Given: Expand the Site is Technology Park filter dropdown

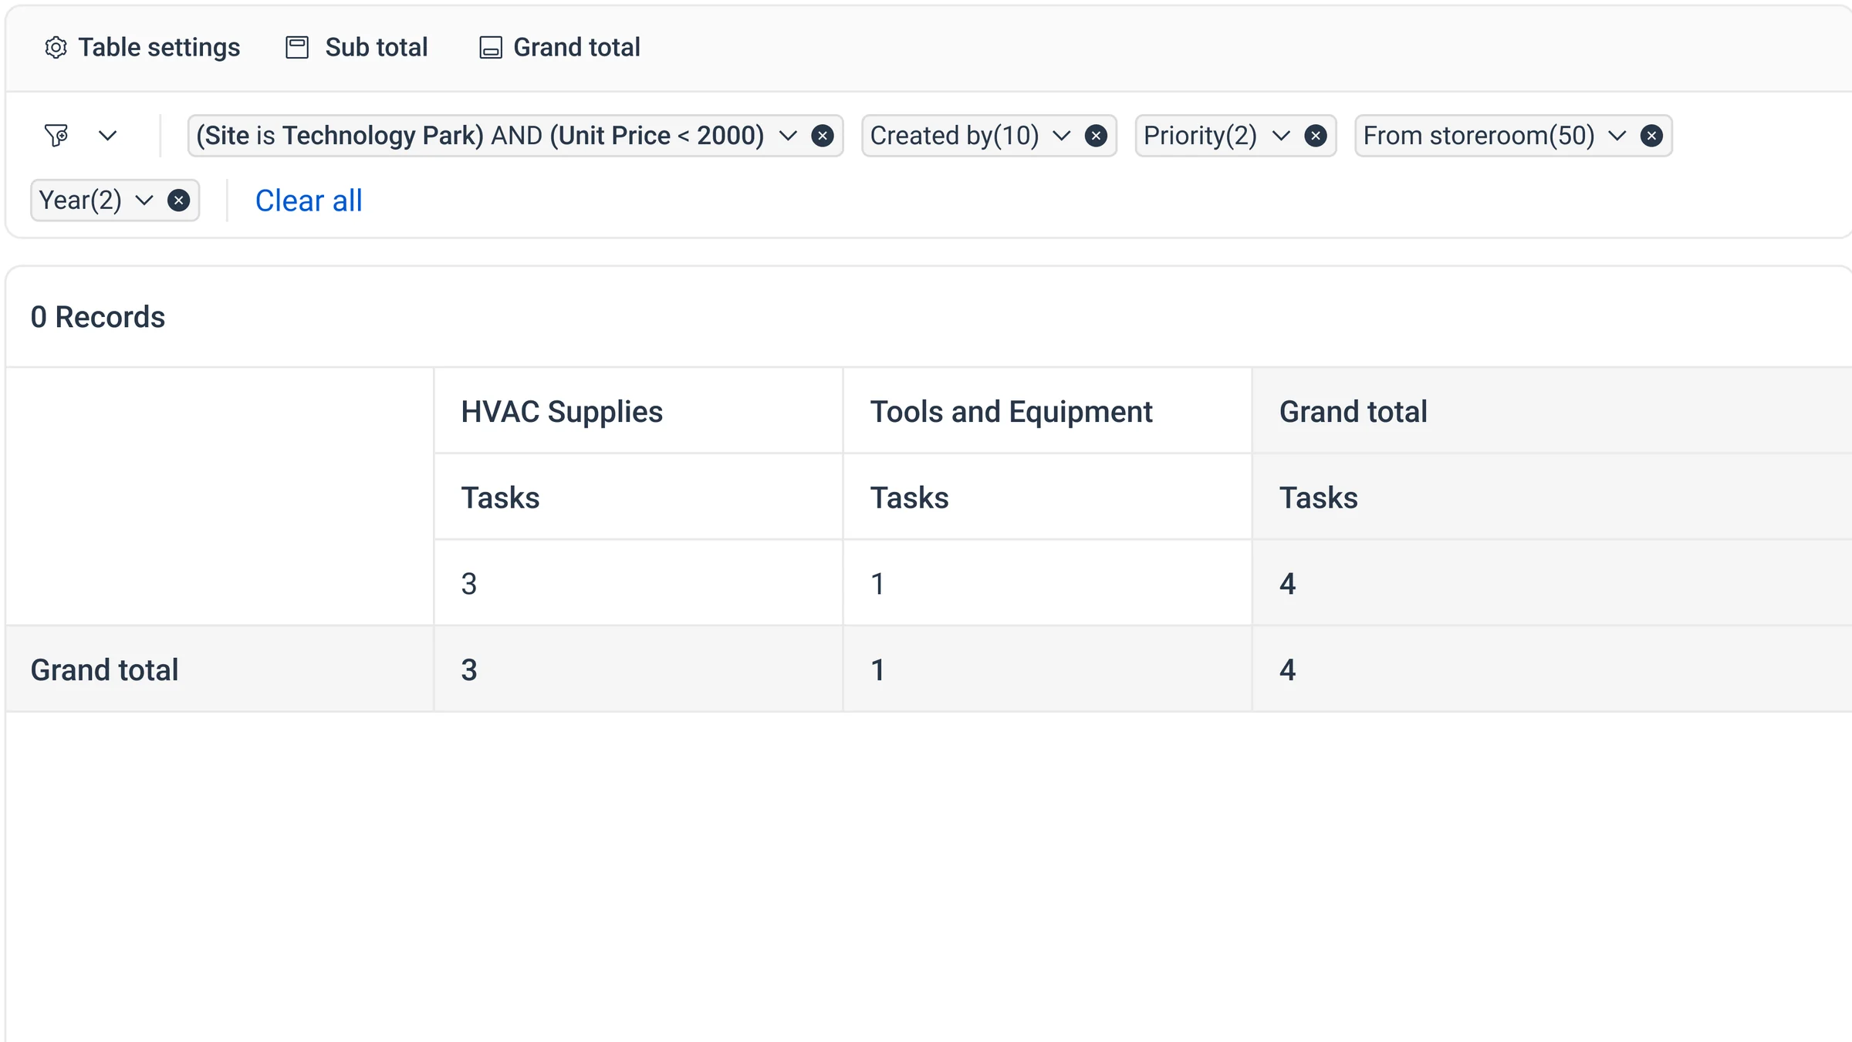Looking at the screenshot, I should (788, 137).
